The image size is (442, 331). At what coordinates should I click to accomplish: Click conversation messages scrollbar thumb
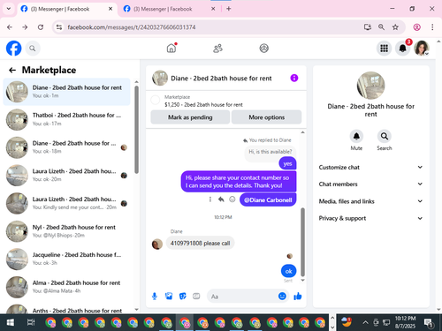pyautogui.click(x=302, y=242)
